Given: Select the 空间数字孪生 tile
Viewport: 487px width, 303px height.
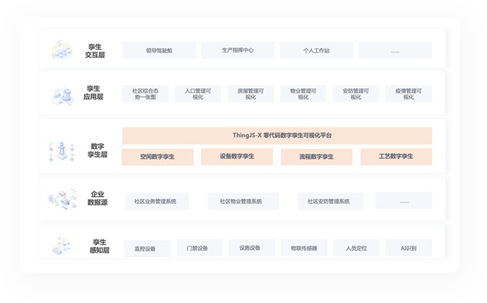Looking at the screenshot, I should [x=157, y=156].
